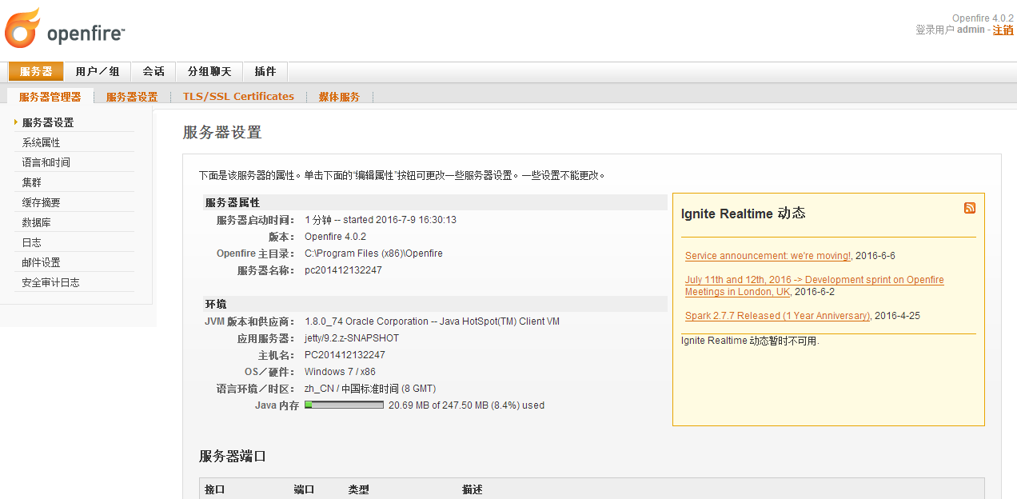Click the 服务器端口 heading

click(233, 457)
